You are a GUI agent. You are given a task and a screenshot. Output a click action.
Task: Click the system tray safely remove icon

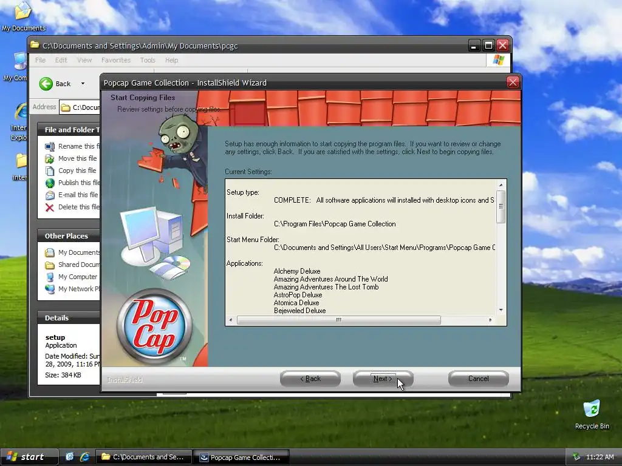[x=576, y=457]
